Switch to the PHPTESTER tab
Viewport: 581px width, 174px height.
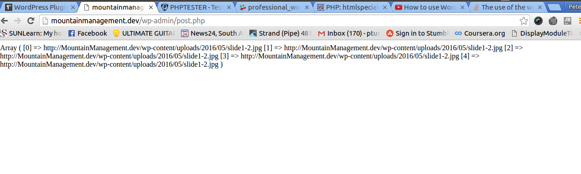193,7
